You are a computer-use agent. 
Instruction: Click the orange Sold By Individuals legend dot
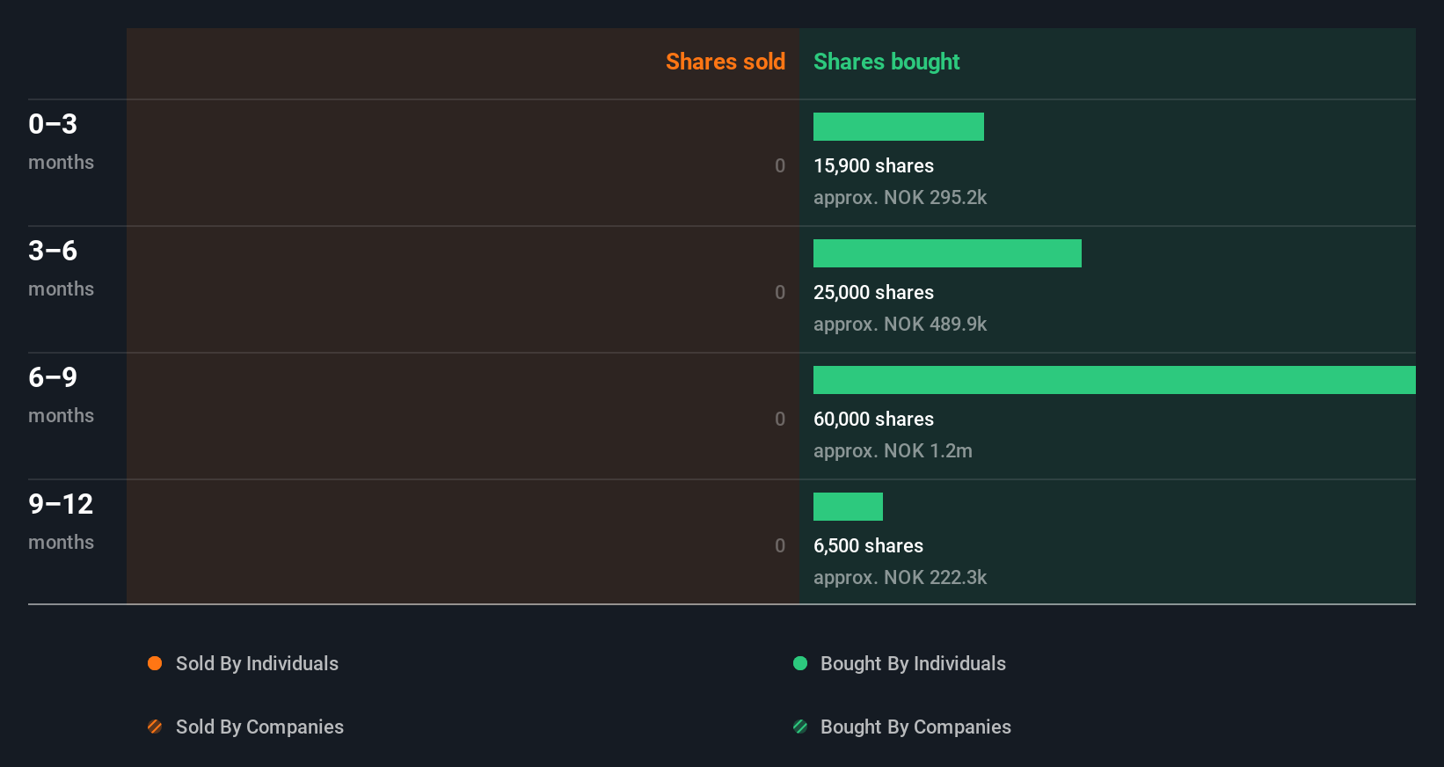click(x=155, y=663)
